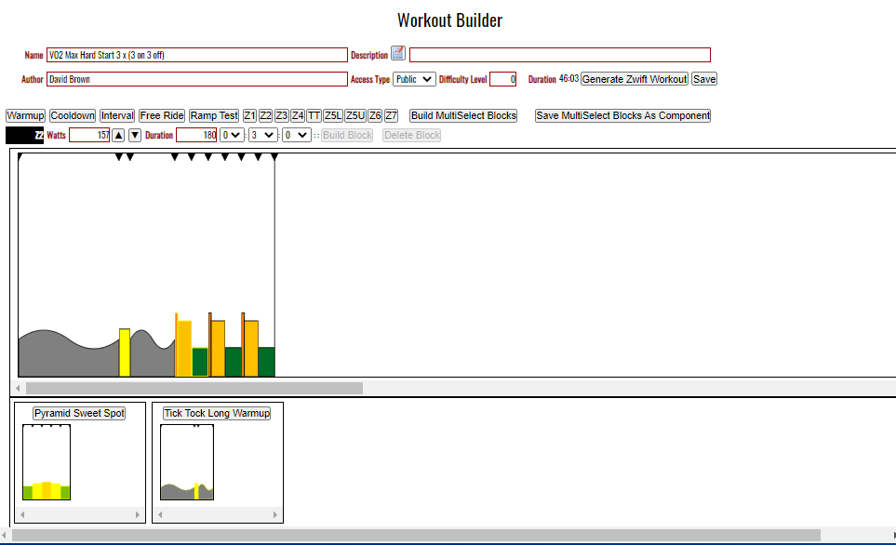
Task: Click into the workout Name field
Action: [196, 55]
